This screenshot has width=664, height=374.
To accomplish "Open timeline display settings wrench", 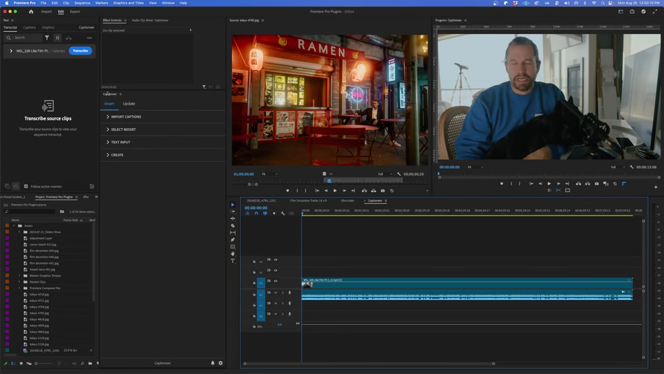I will pyautogui.click(x=283, y=214).
